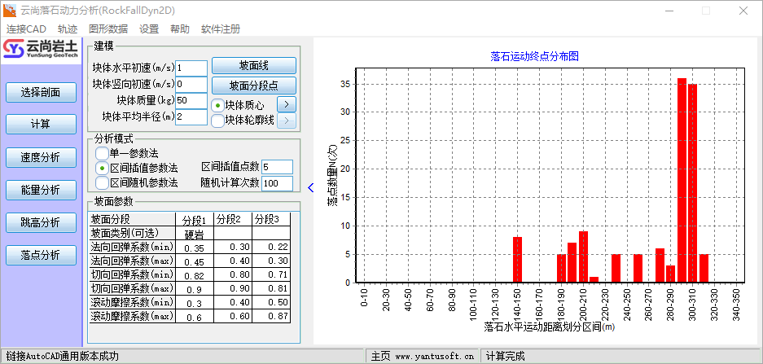Click the YunSung GeoTech logo
Viewport: 763px width, 364px height.
tap(41, 50)
